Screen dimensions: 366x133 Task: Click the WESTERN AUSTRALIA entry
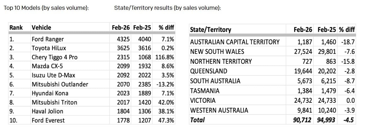(219, 110)
